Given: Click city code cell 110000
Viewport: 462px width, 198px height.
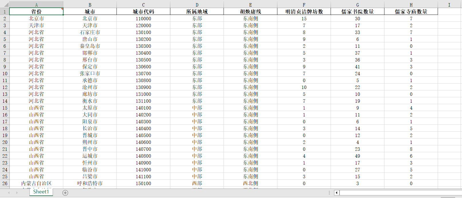Looking at the screenshot, I should pyautogui.click(x=143, y=19).
